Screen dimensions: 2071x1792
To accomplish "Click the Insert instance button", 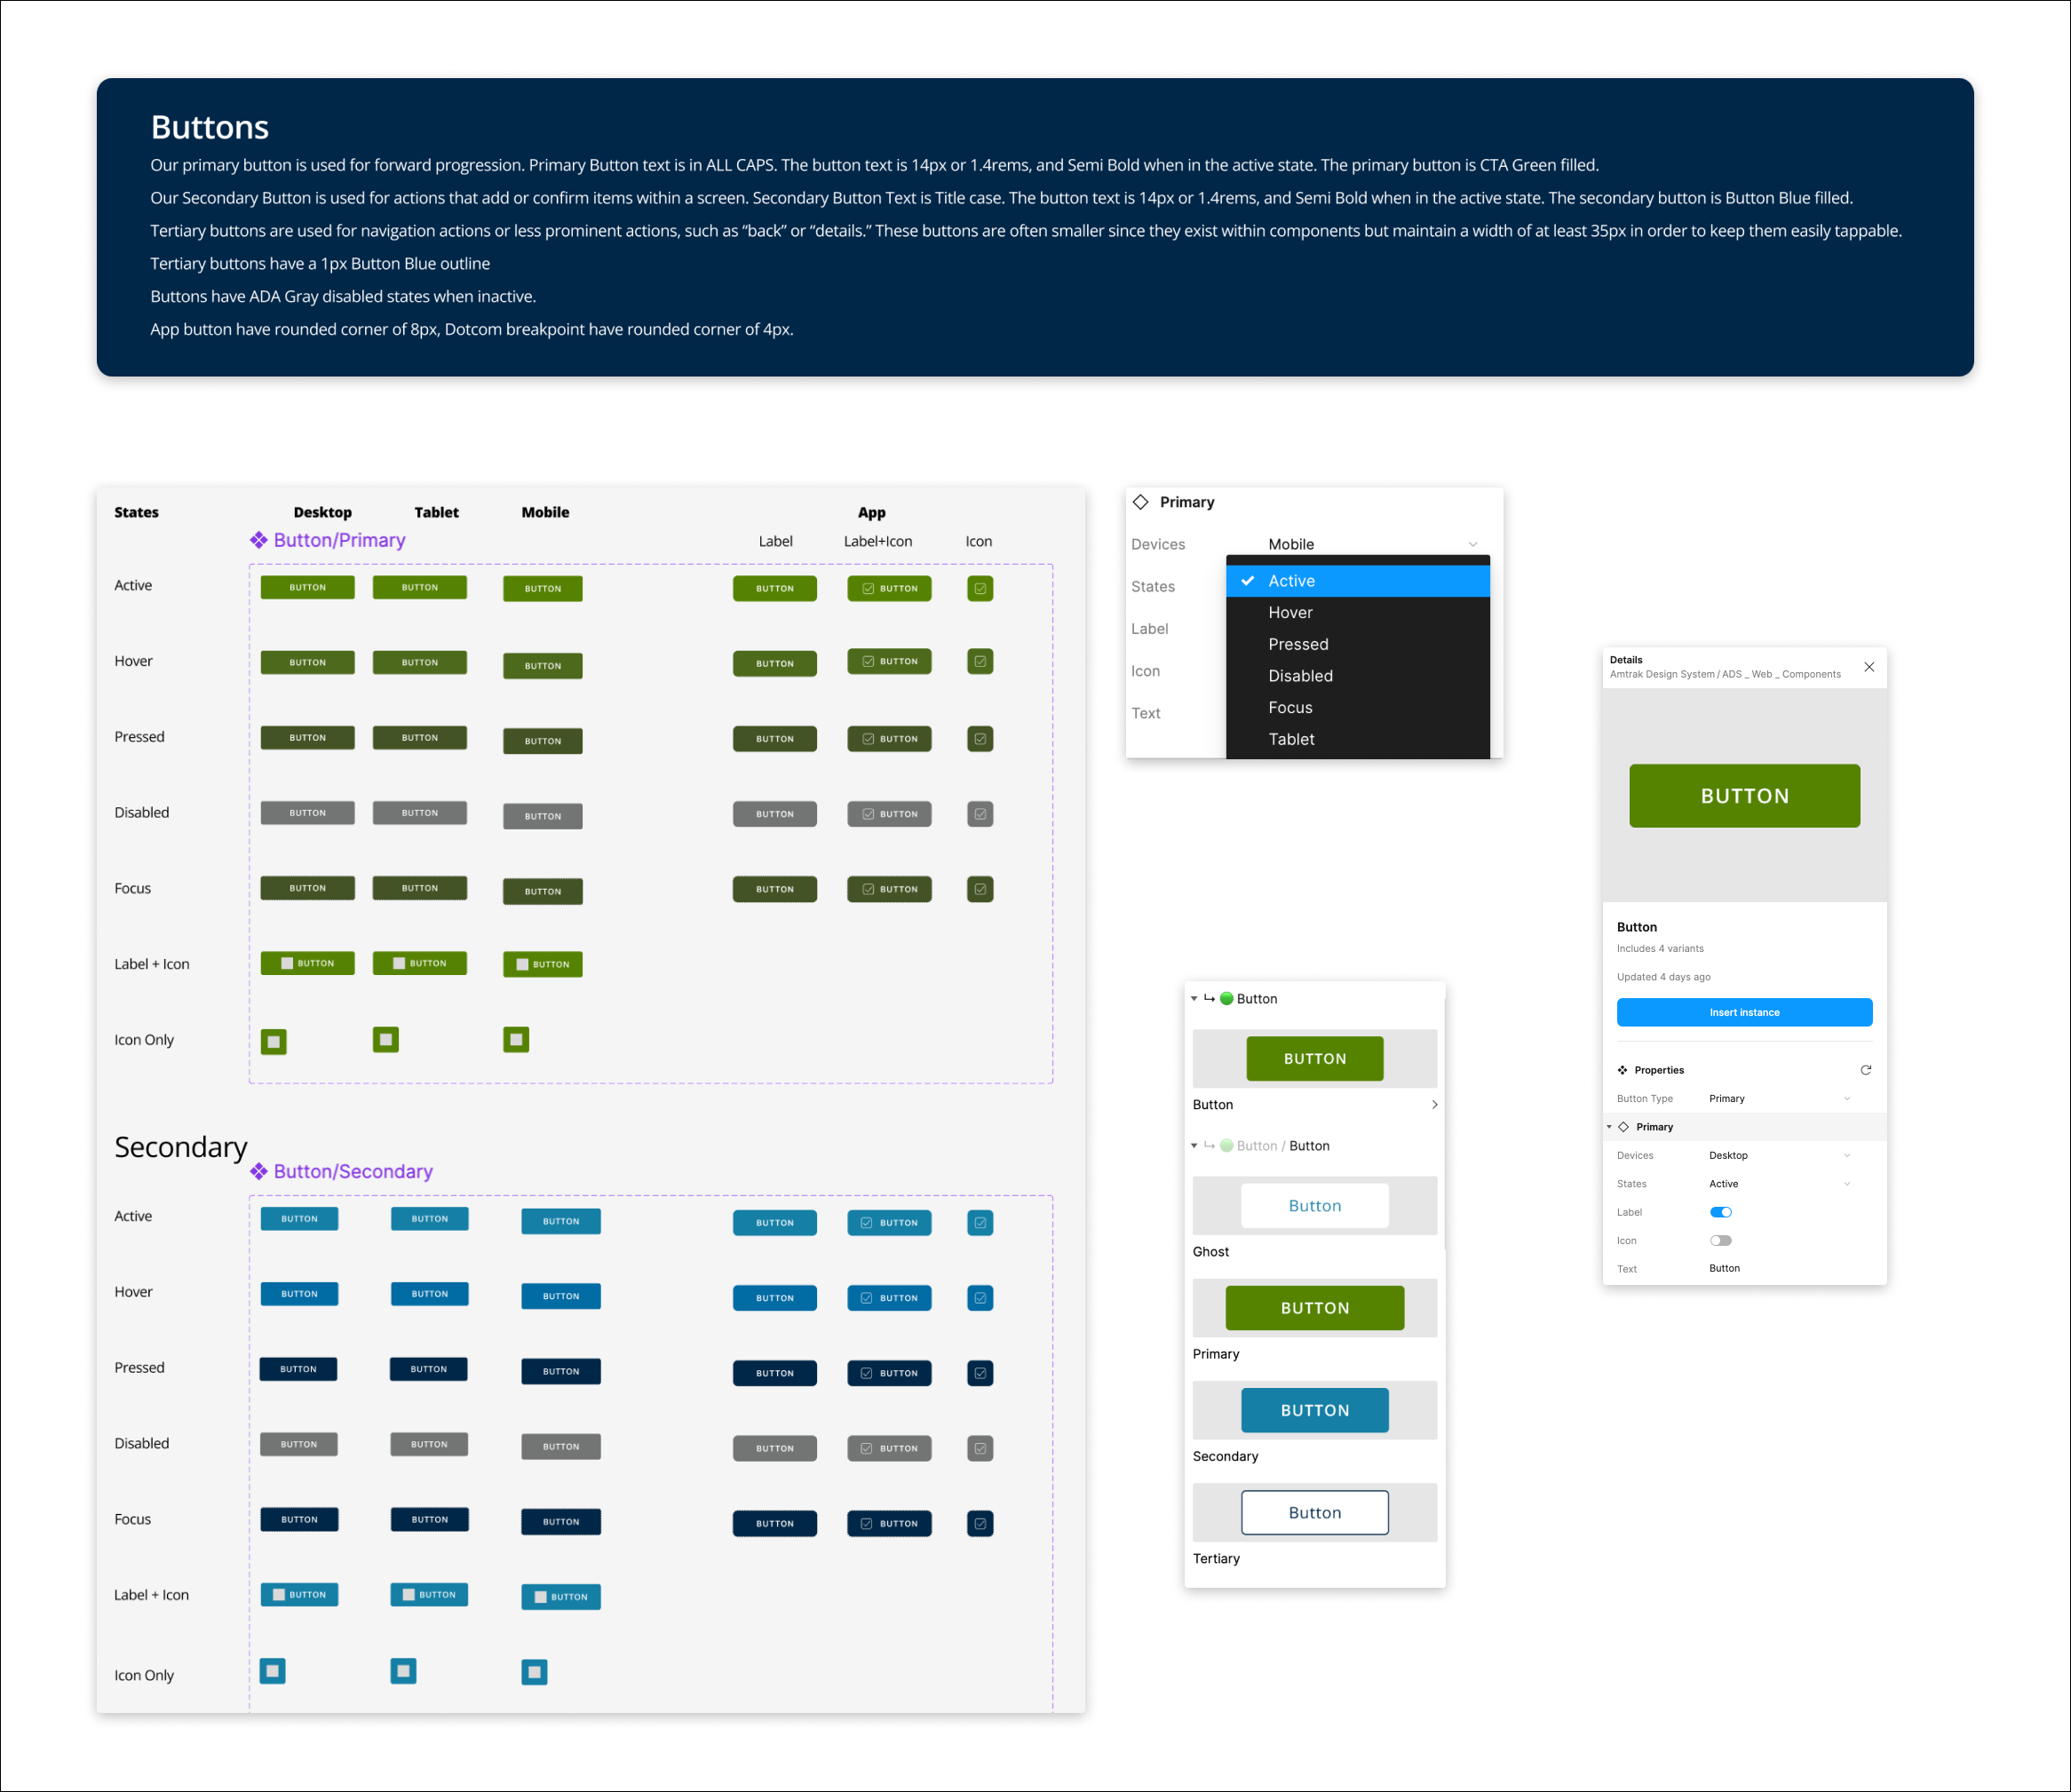I will (1743, 1012).
